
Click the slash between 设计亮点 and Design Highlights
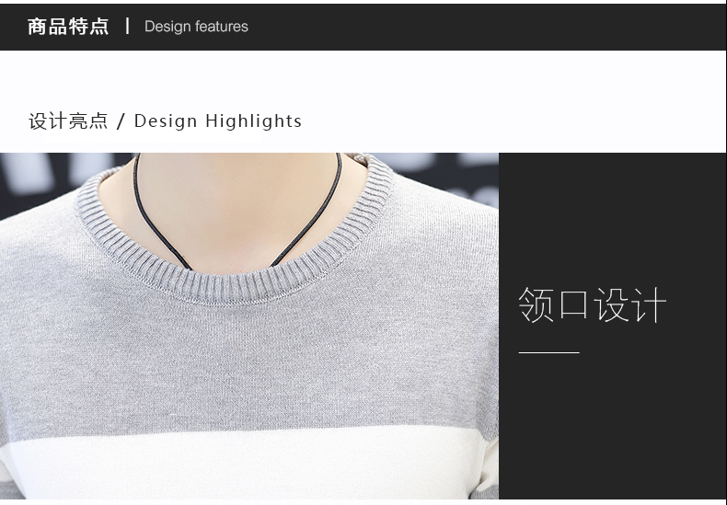[x=121, y=121]
